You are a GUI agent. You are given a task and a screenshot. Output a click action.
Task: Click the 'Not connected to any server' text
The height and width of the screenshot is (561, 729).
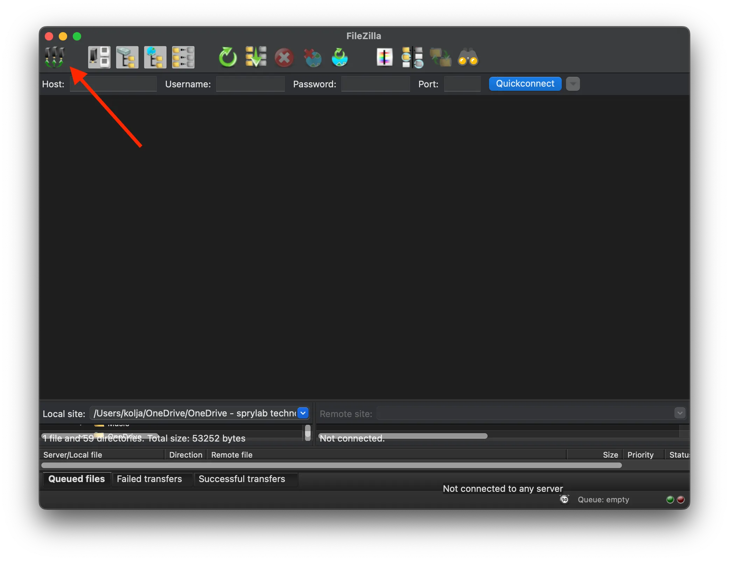coord(503,489)
